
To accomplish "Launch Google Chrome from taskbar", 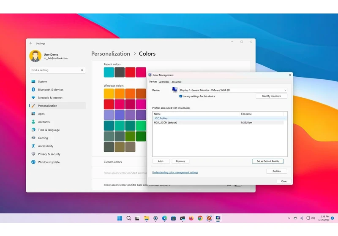I will (200, 218).
